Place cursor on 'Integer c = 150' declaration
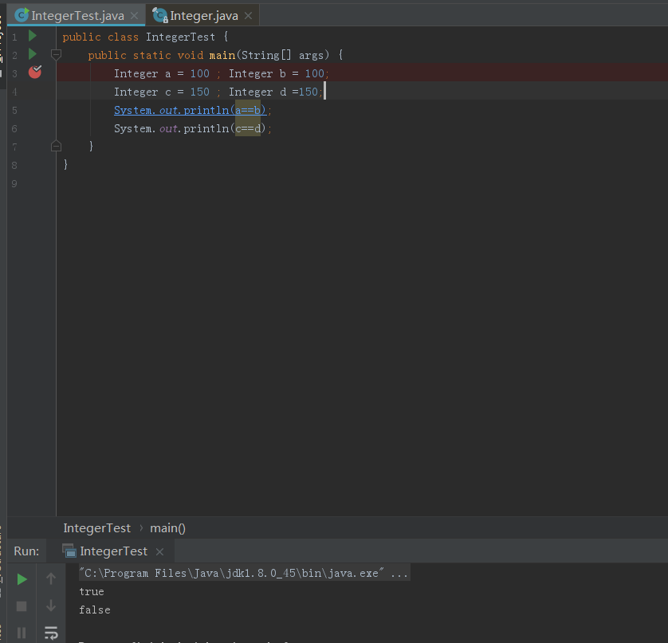Viewport: 668px width, 643px height. (x=162, y=92)
